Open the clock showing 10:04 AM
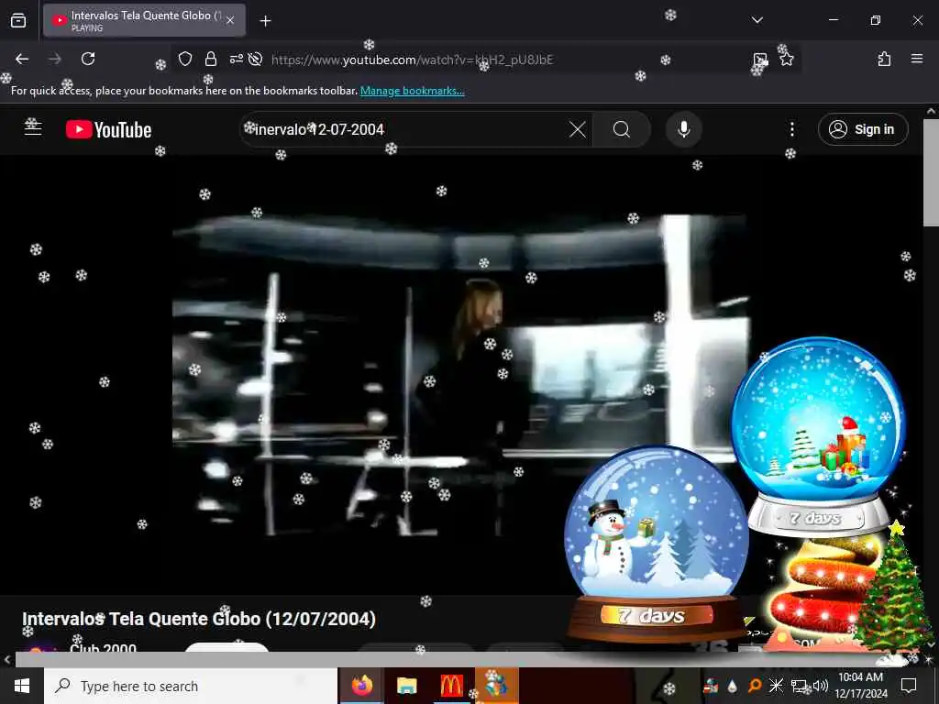The image size is (939, 704). click(860, 686)
